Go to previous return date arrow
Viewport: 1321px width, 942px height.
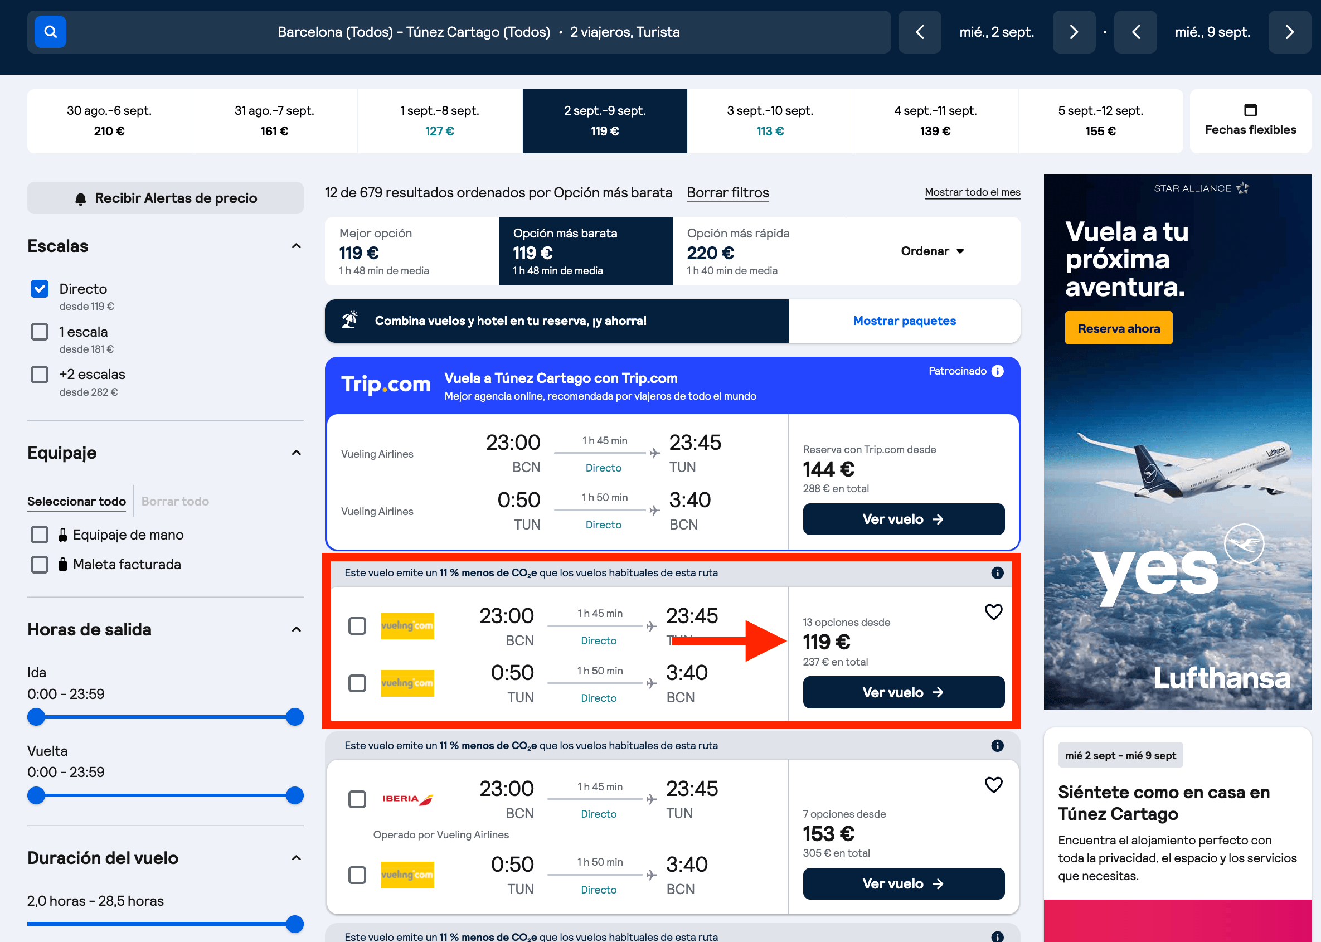tap(1135, 32)
